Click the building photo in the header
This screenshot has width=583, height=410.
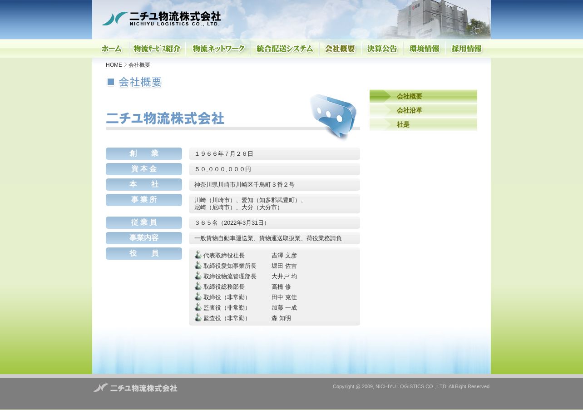[436, 20]
